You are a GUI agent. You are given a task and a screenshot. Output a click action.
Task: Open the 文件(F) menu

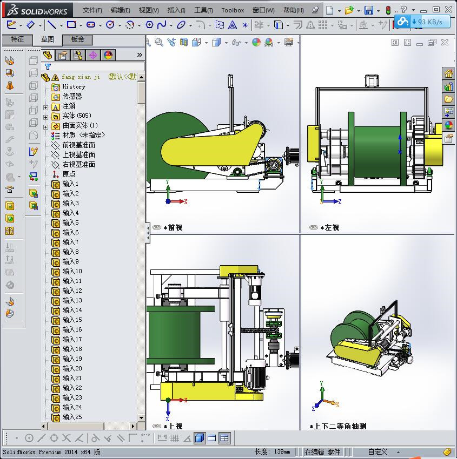pos(92,10)
